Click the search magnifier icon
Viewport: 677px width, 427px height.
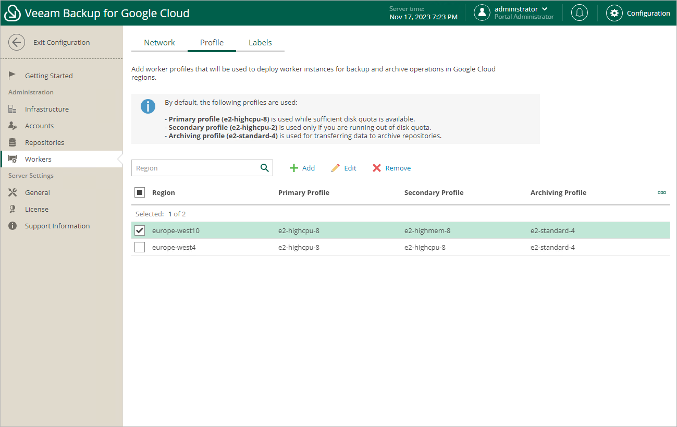coord(264,168)
